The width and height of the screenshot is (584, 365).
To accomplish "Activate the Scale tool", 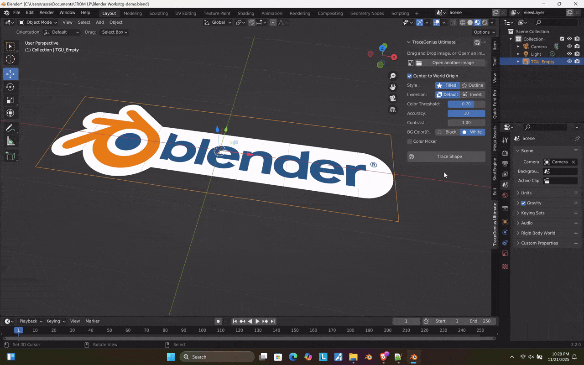I will pyautogui.click(x=10, y=100).
